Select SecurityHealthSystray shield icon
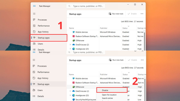180x101 pixels. click(74, 99)
